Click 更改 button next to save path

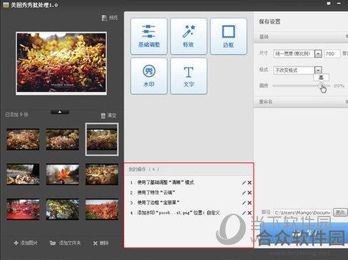click(340, 212)
